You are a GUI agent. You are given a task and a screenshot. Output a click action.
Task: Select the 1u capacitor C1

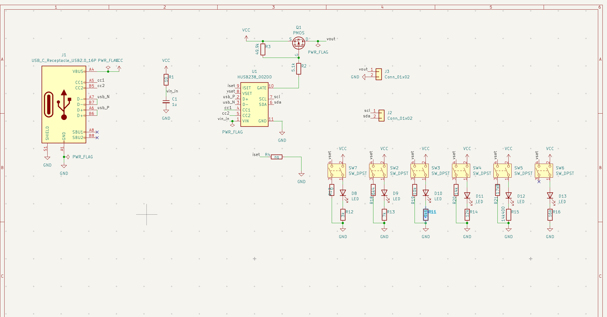click(x=166, y=102)
